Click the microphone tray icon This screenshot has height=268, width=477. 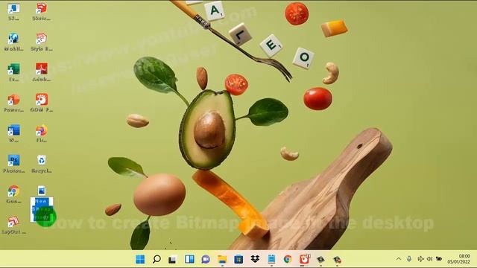(x=409, y=259)
